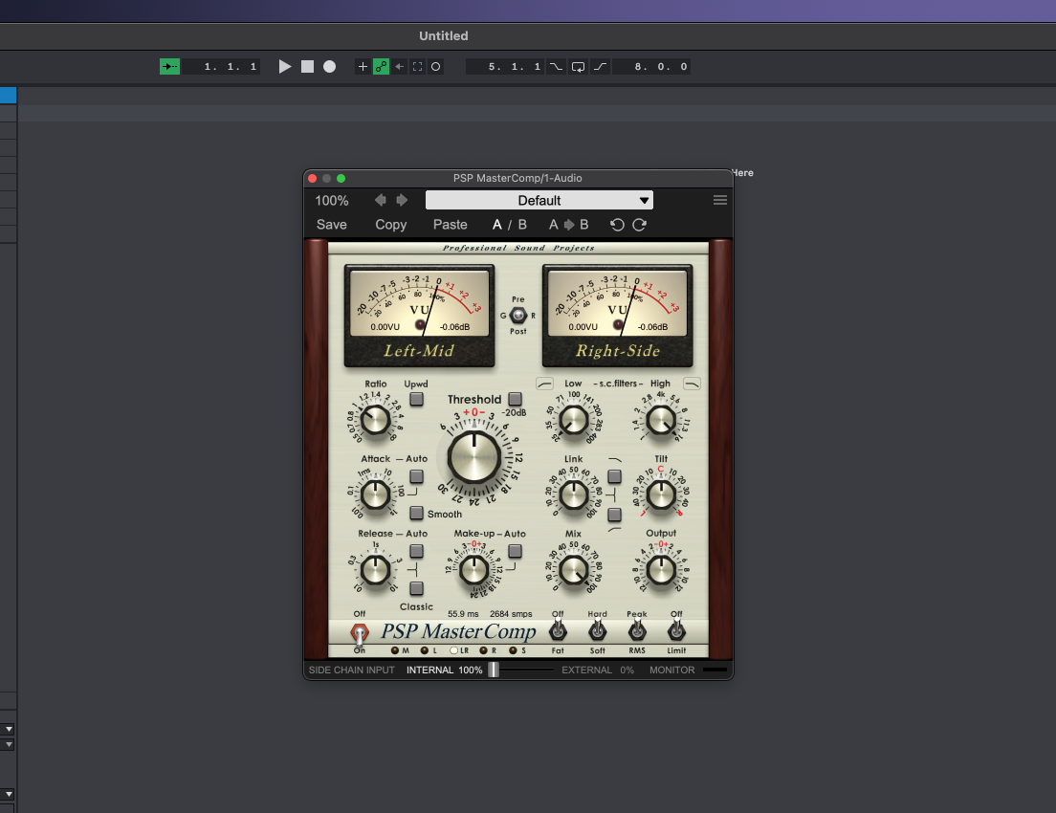
Task: Paste copied plugin settings
Action: [450, 224]
